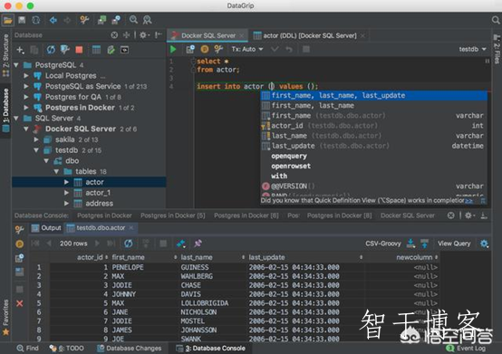This screenshot has height=354, width=502.
Task: Choose the openrowset completion suggestion
Action: (373, 166)
